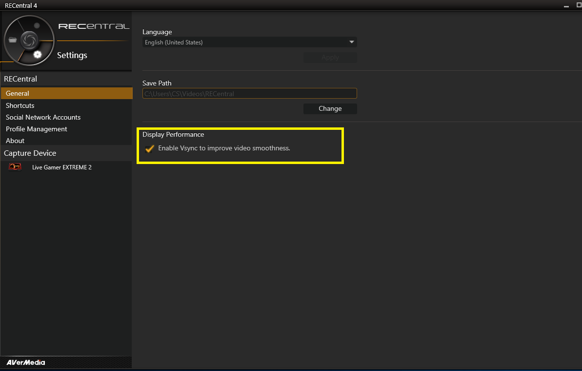Click the 'Save Path' label
Viewport: 582px width, 371px height.
click(x=157, y=83)
